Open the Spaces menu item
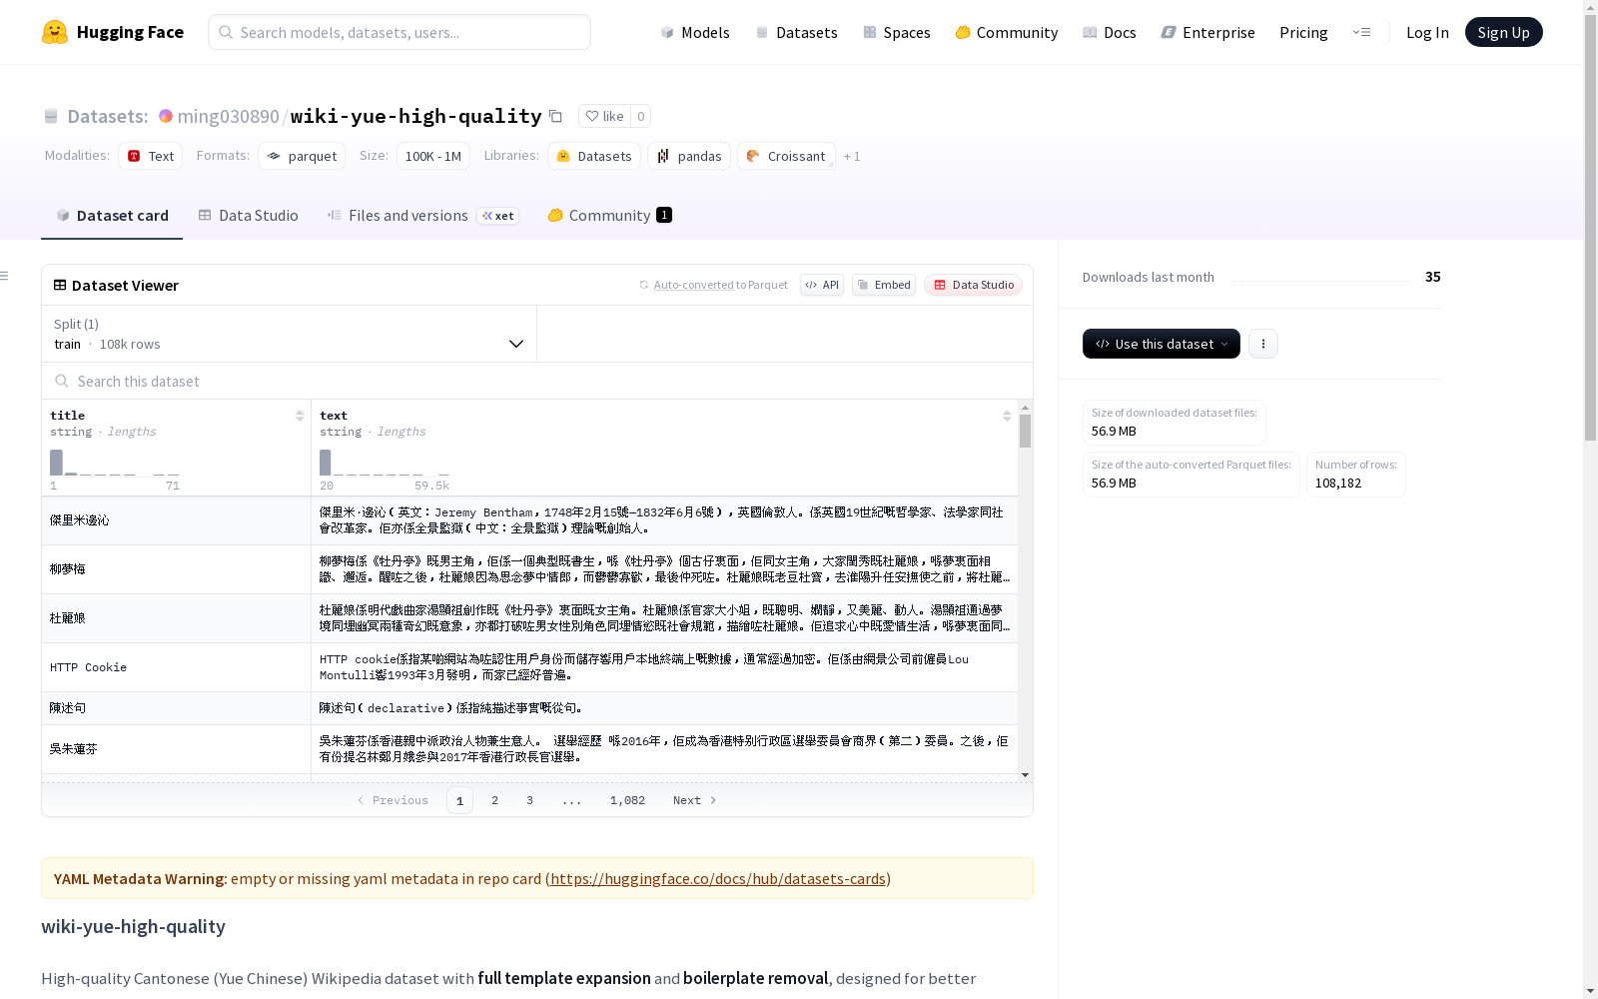 click(x=897, y=32)
